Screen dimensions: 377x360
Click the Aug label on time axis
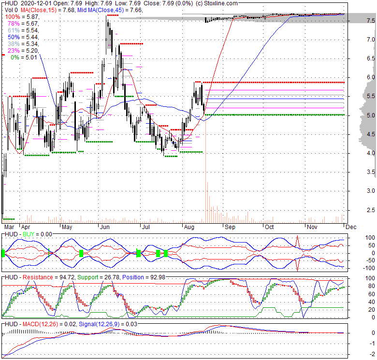(189, 227)
